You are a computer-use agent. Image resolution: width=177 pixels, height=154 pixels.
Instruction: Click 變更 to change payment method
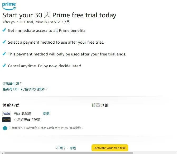pyautogui.click(x=46, y=114)
